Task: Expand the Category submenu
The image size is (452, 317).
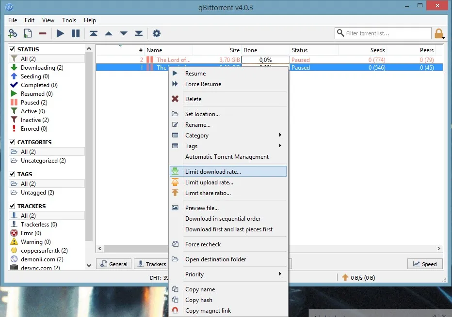Action: tap(228, 135)
